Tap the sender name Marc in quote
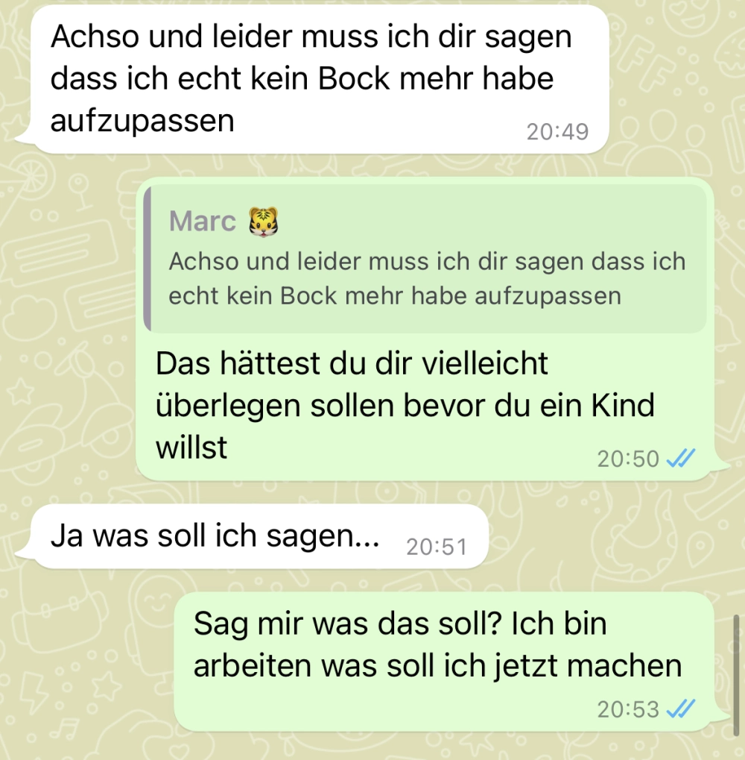The width and height of the screenshot is (745, 760). pos(203,222)
